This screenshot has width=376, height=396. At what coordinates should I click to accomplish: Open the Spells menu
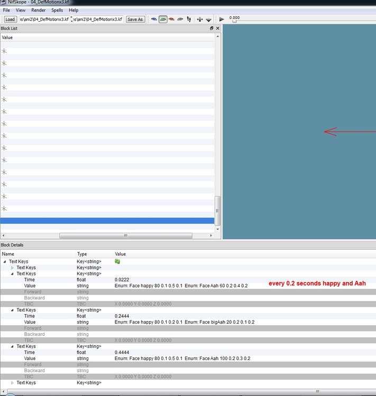click(57, 11)
